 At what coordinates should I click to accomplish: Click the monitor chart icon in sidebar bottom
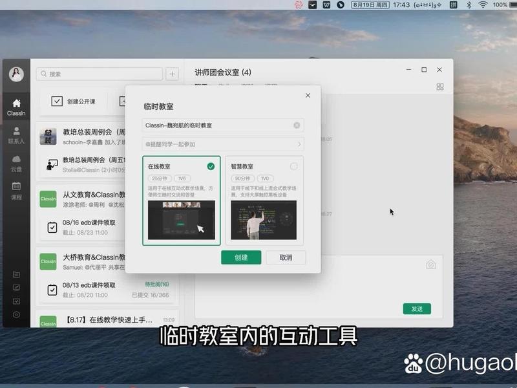point(16,301)
